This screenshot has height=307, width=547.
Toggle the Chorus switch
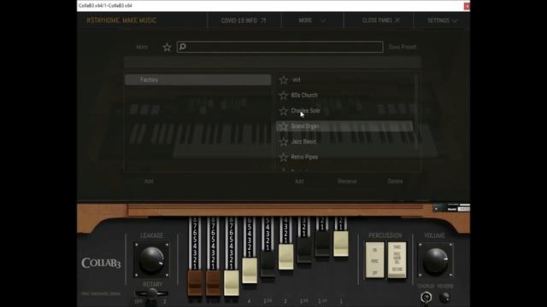(x=426, y=298)
